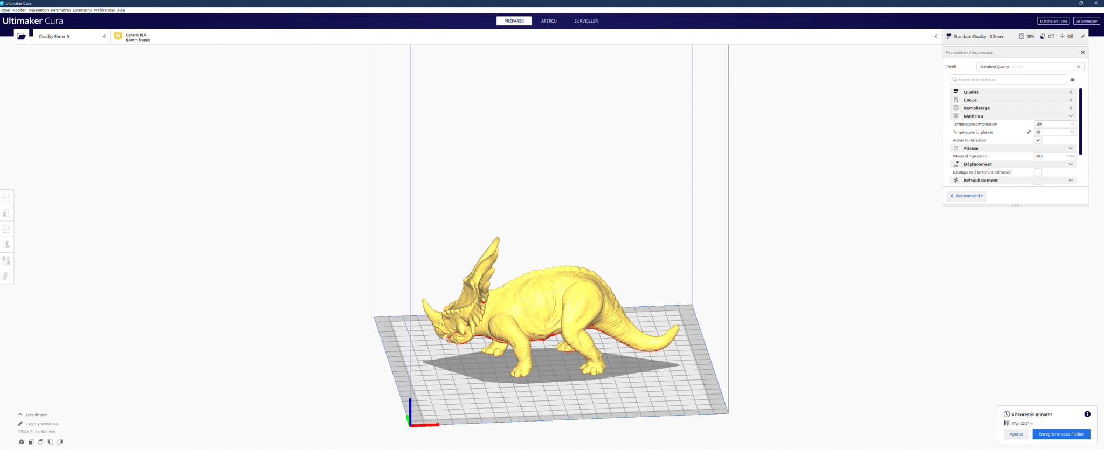Open the Fichier menu
Image resolution: width=1104 pixels, height=449 pixels.
[x=5, y=10]
